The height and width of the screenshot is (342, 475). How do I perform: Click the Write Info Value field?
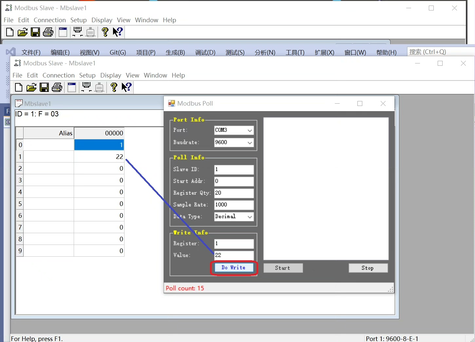234,255
